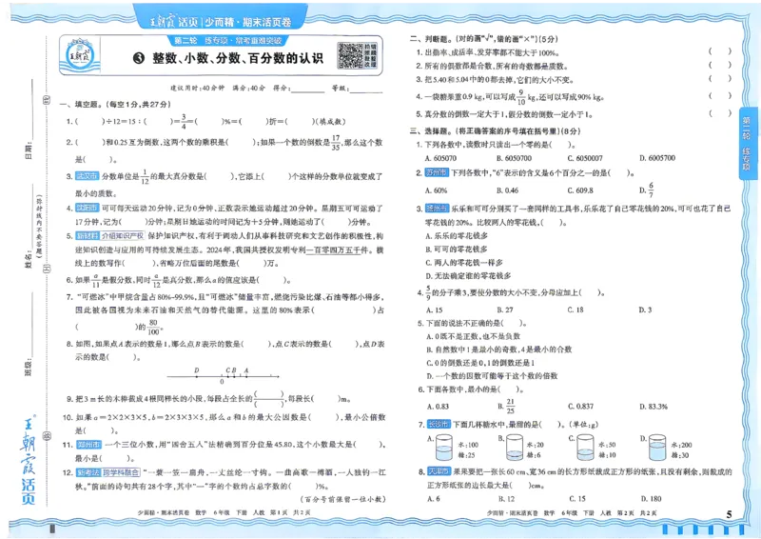761x539 pixels.
Task: Click the vertical 王朝霞活页 logo in the left margin
Action: pyautogui.click(x=28, y=460)
